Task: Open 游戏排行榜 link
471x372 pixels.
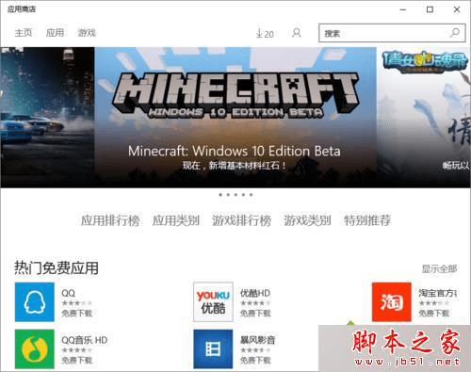Action: (x=241, y=220)
